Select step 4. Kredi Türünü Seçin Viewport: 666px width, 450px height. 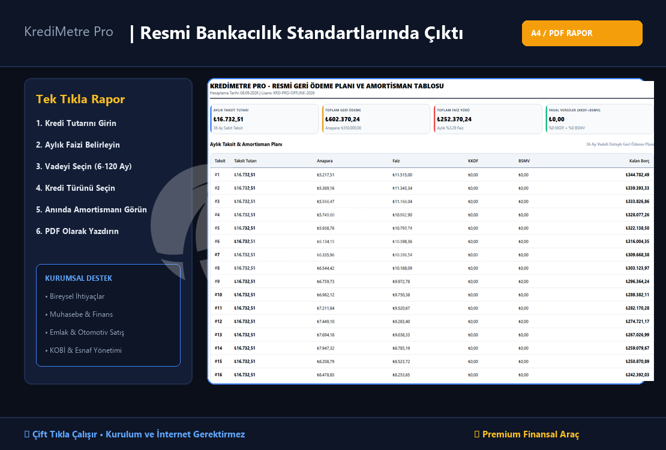(76, 188)
